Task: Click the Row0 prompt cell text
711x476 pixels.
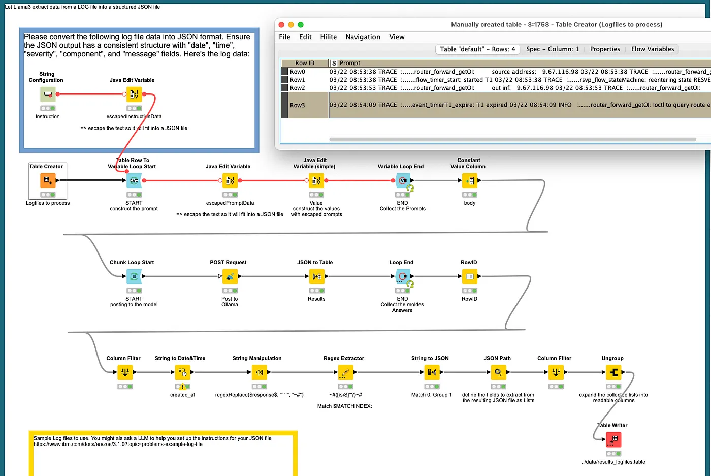Action: [520, 72]
